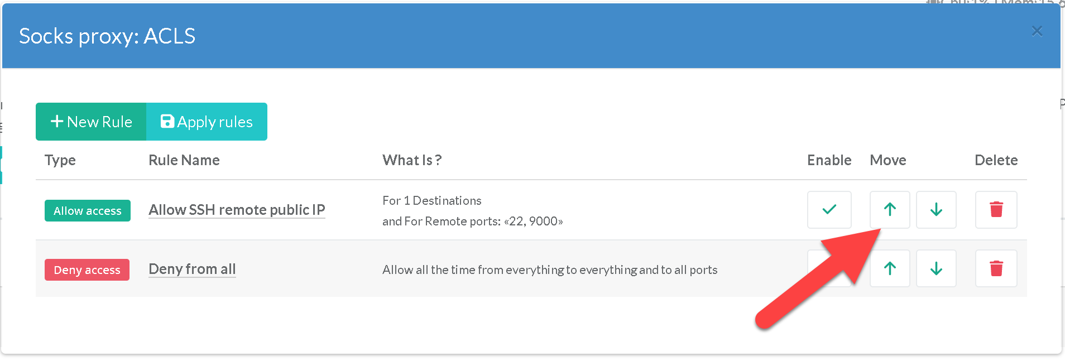Move Deny from all rule up
Image resolution: width=1065 pixels, height=361 pixels.
click(x=890, y=269)
